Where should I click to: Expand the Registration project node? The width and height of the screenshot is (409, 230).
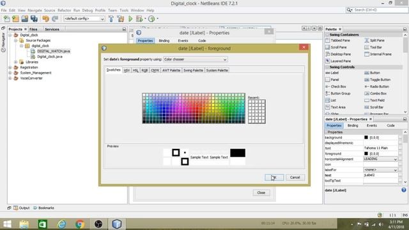[10, 67]
